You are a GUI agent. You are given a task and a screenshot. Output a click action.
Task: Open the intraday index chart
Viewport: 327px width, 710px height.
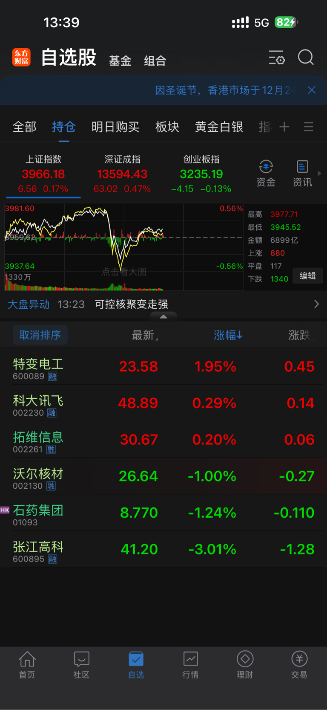click(x=124, y=247)
